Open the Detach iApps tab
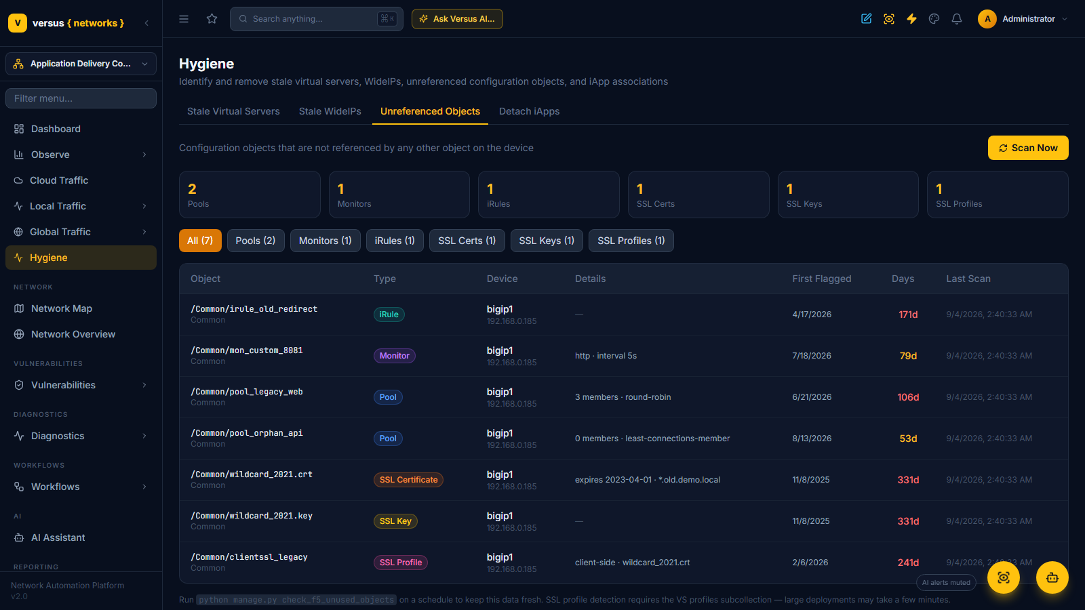 click(530, 111)
